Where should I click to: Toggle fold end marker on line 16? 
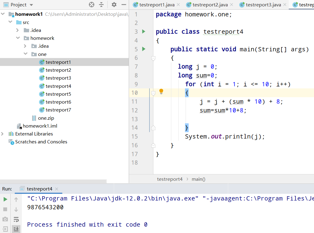(x=153, y=146)
